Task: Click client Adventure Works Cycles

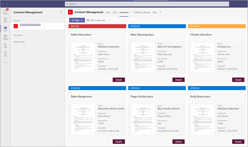Action: click(x=111, y=108)
